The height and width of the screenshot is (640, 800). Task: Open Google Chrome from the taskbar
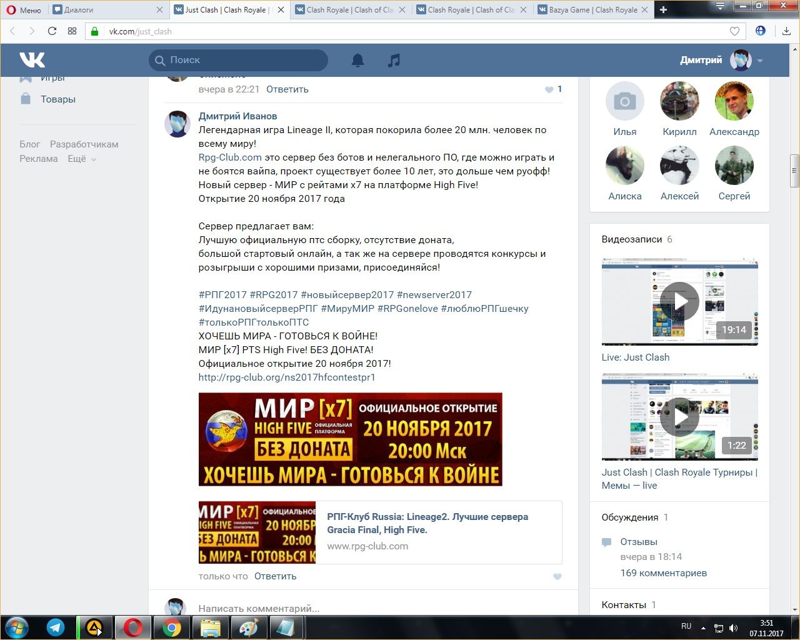coord(172,627)
